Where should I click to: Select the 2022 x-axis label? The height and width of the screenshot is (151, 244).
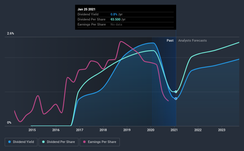[x=198, y=130]
